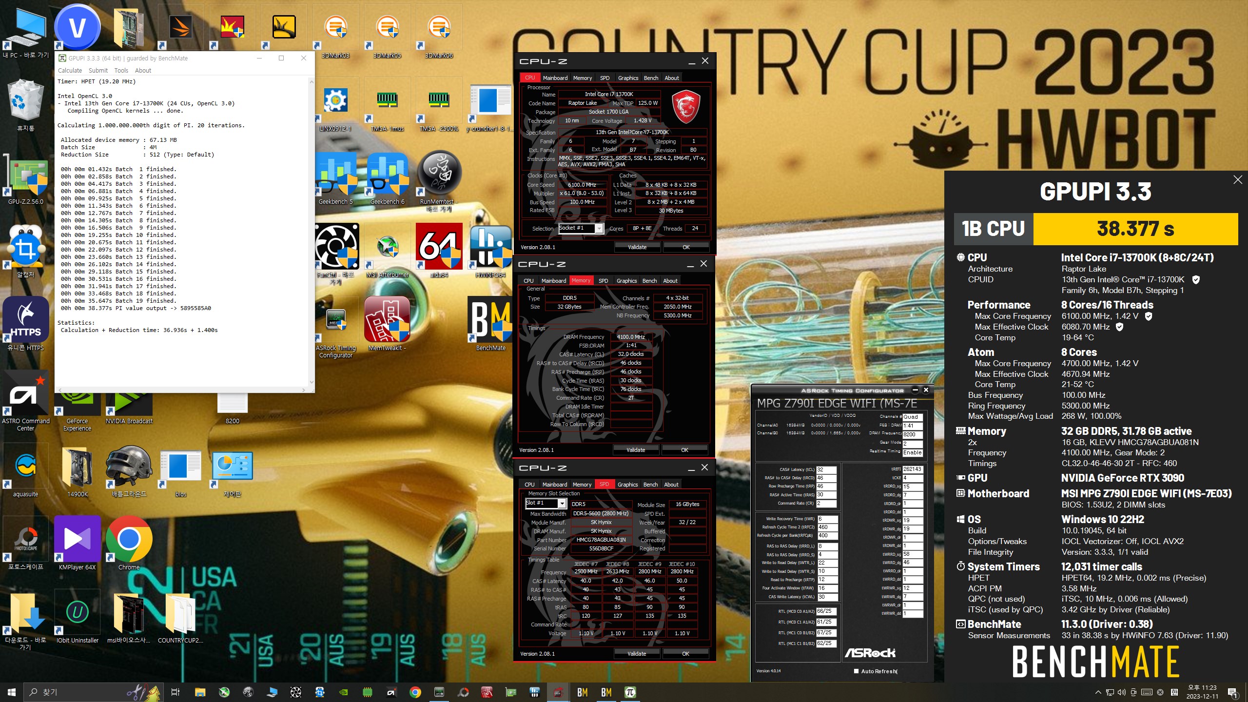Viewport: 1248px width, 702px height.
Task: Open the notification center icon in the taskbar
Action: [x=1233, y=692]
